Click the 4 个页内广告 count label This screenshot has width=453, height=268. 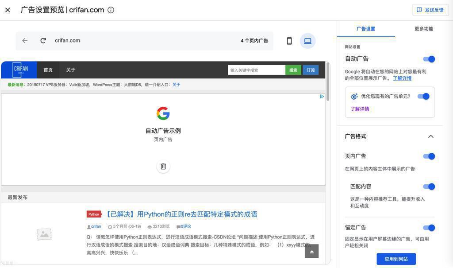click(x=254, y=41)
